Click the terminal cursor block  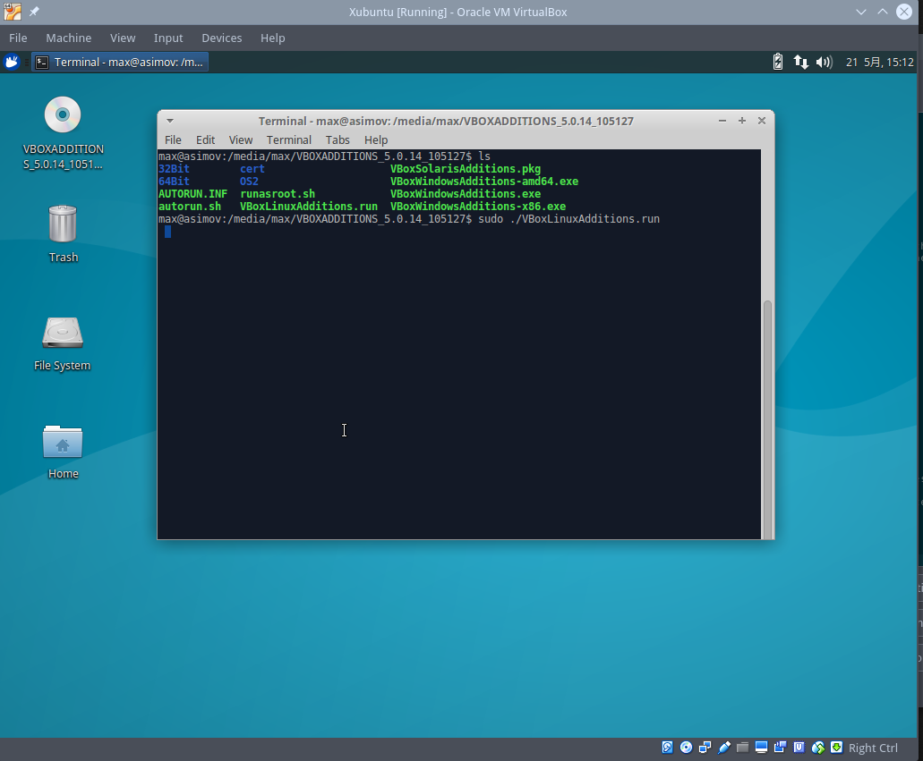tap(167, 232)
